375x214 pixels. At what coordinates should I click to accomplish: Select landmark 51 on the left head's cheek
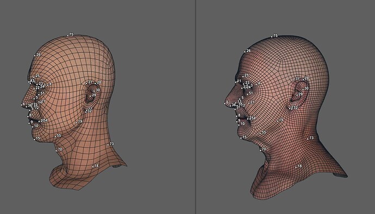[x=39, y=94]
